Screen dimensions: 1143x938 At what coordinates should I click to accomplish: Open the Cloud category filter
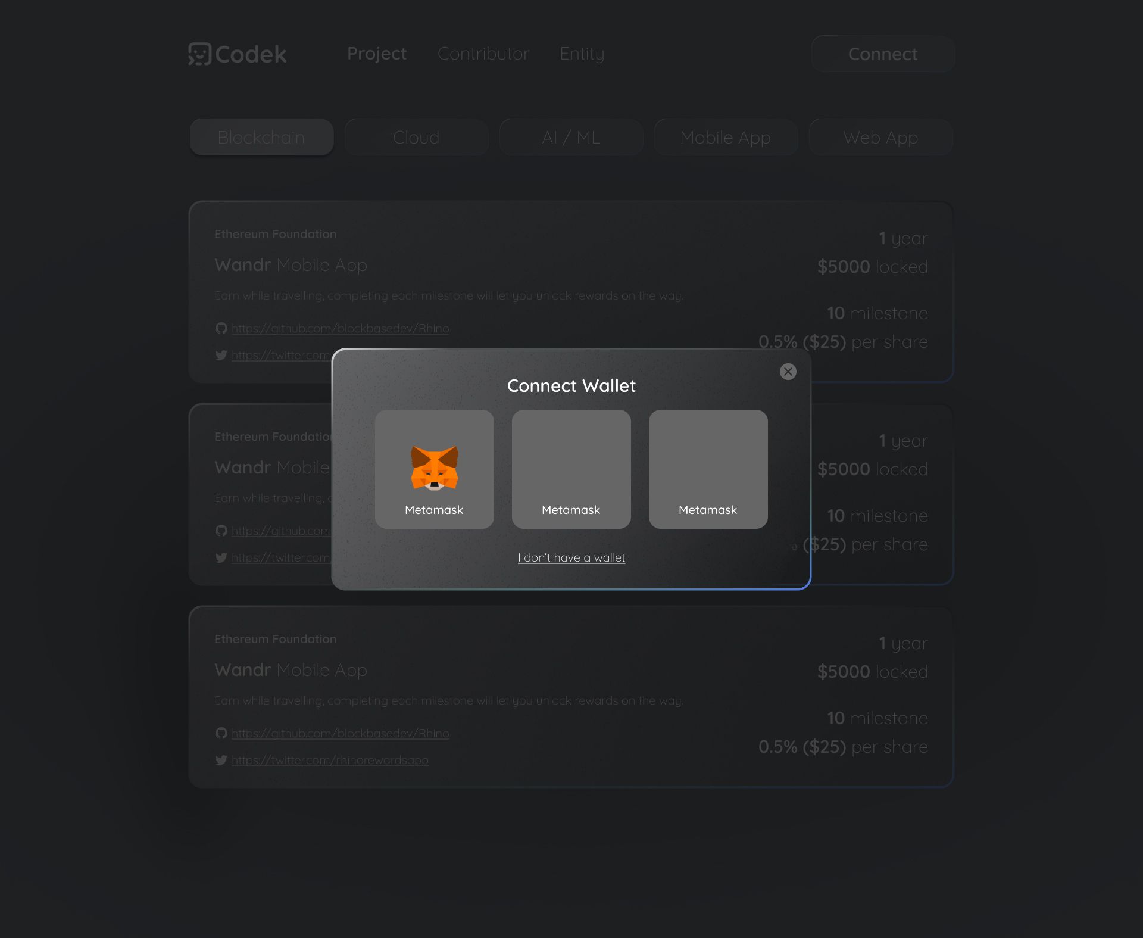coord(416,137)
